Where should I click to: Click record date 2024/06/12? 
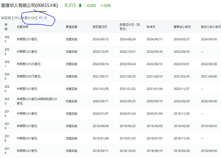(x=101, y=39)
